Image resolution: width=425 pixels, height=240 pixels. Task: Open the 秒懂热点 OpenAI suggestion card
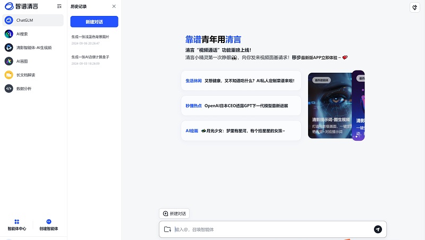[x=241, y=106]
